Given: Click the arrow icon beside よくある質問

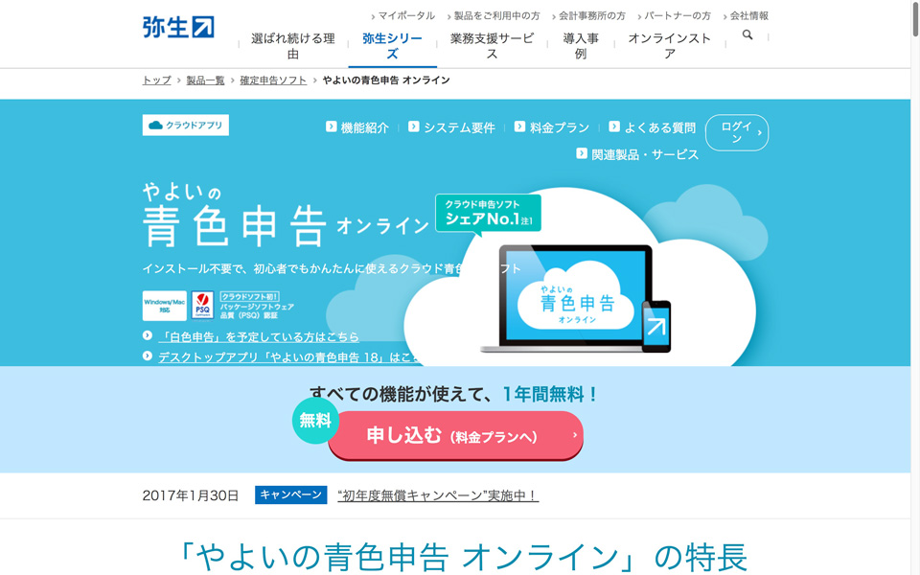Looking at the screenshot, I should coord(614,126).
